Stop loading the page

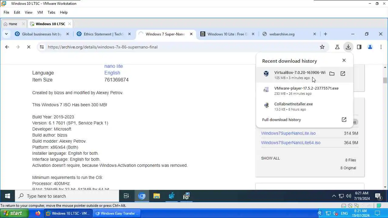[28, 47]
